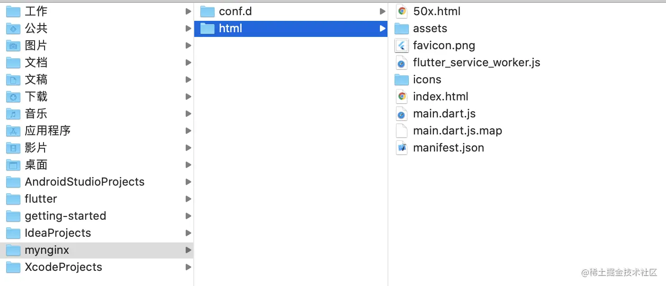Screen dimensions: 666x286
Task: Open the 应用程序 applications folder
Action: click(x=48, y=131)
